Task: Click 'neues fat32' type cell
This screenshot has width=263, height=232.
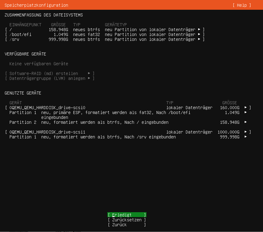Action: coord(86,34)
